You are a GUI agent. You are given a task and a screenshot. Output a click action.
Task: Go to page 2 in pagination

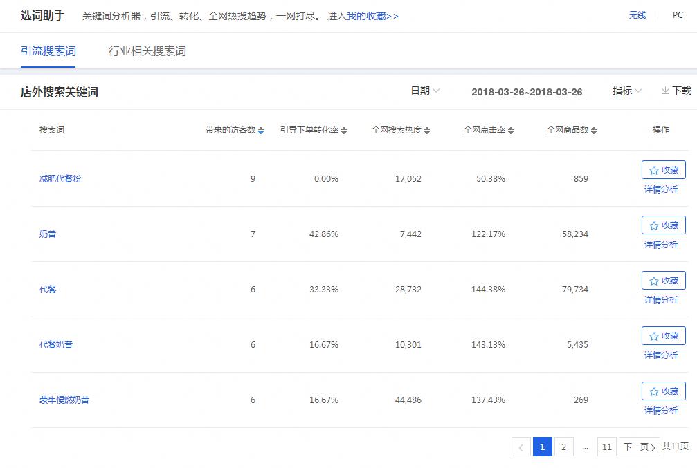(563, 447)
